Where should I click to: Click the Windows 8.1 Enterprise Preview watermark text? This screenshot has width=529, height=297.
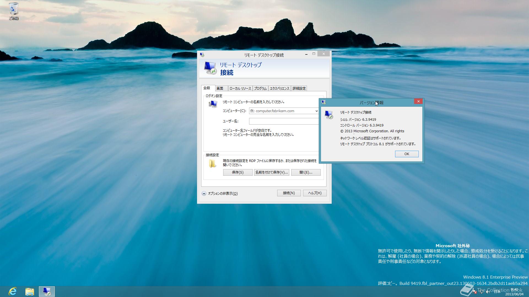tap(495, 277)
